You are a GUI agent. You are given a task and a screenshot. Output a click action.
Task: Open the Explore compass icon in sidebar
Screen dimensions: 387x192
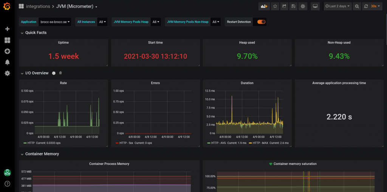coord(7,51)
